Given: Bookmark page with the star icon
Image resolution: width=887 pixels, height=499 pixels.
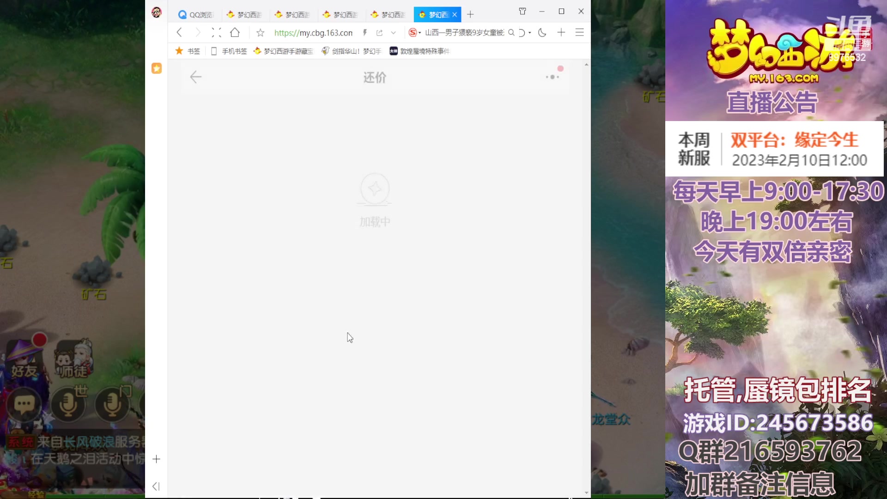Looking at the screenshot, I should click(261, 32).
